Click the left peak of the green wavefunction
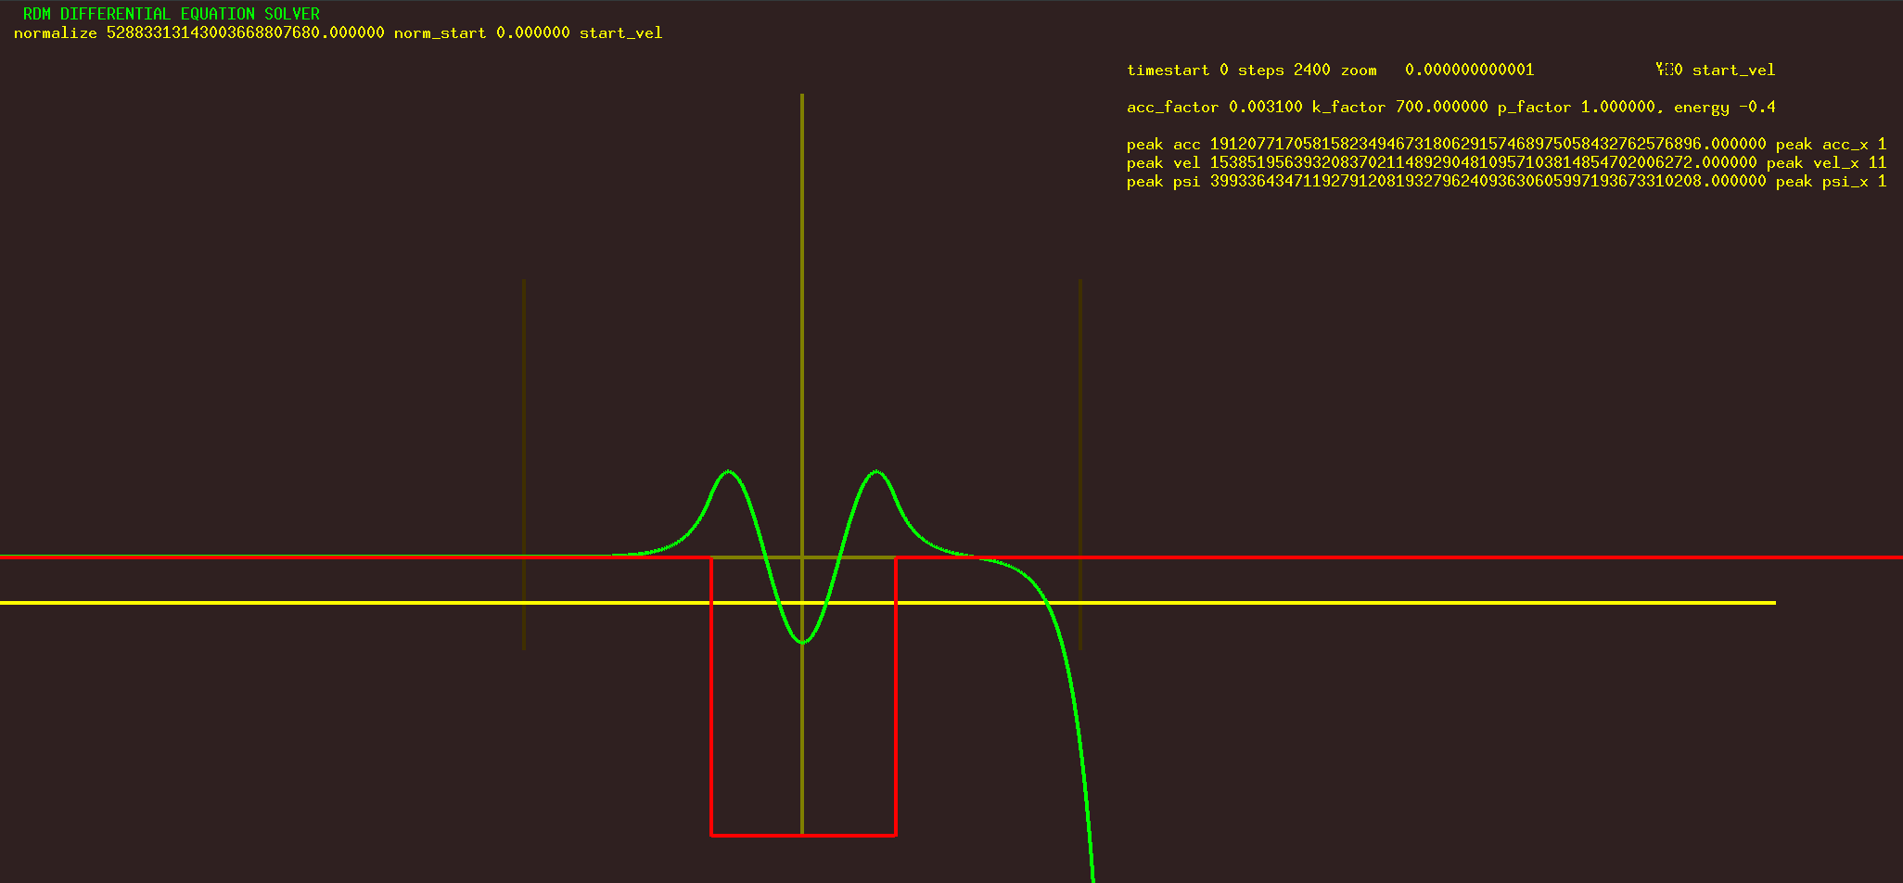This screenshot has height=883, width=1903. 728,472
